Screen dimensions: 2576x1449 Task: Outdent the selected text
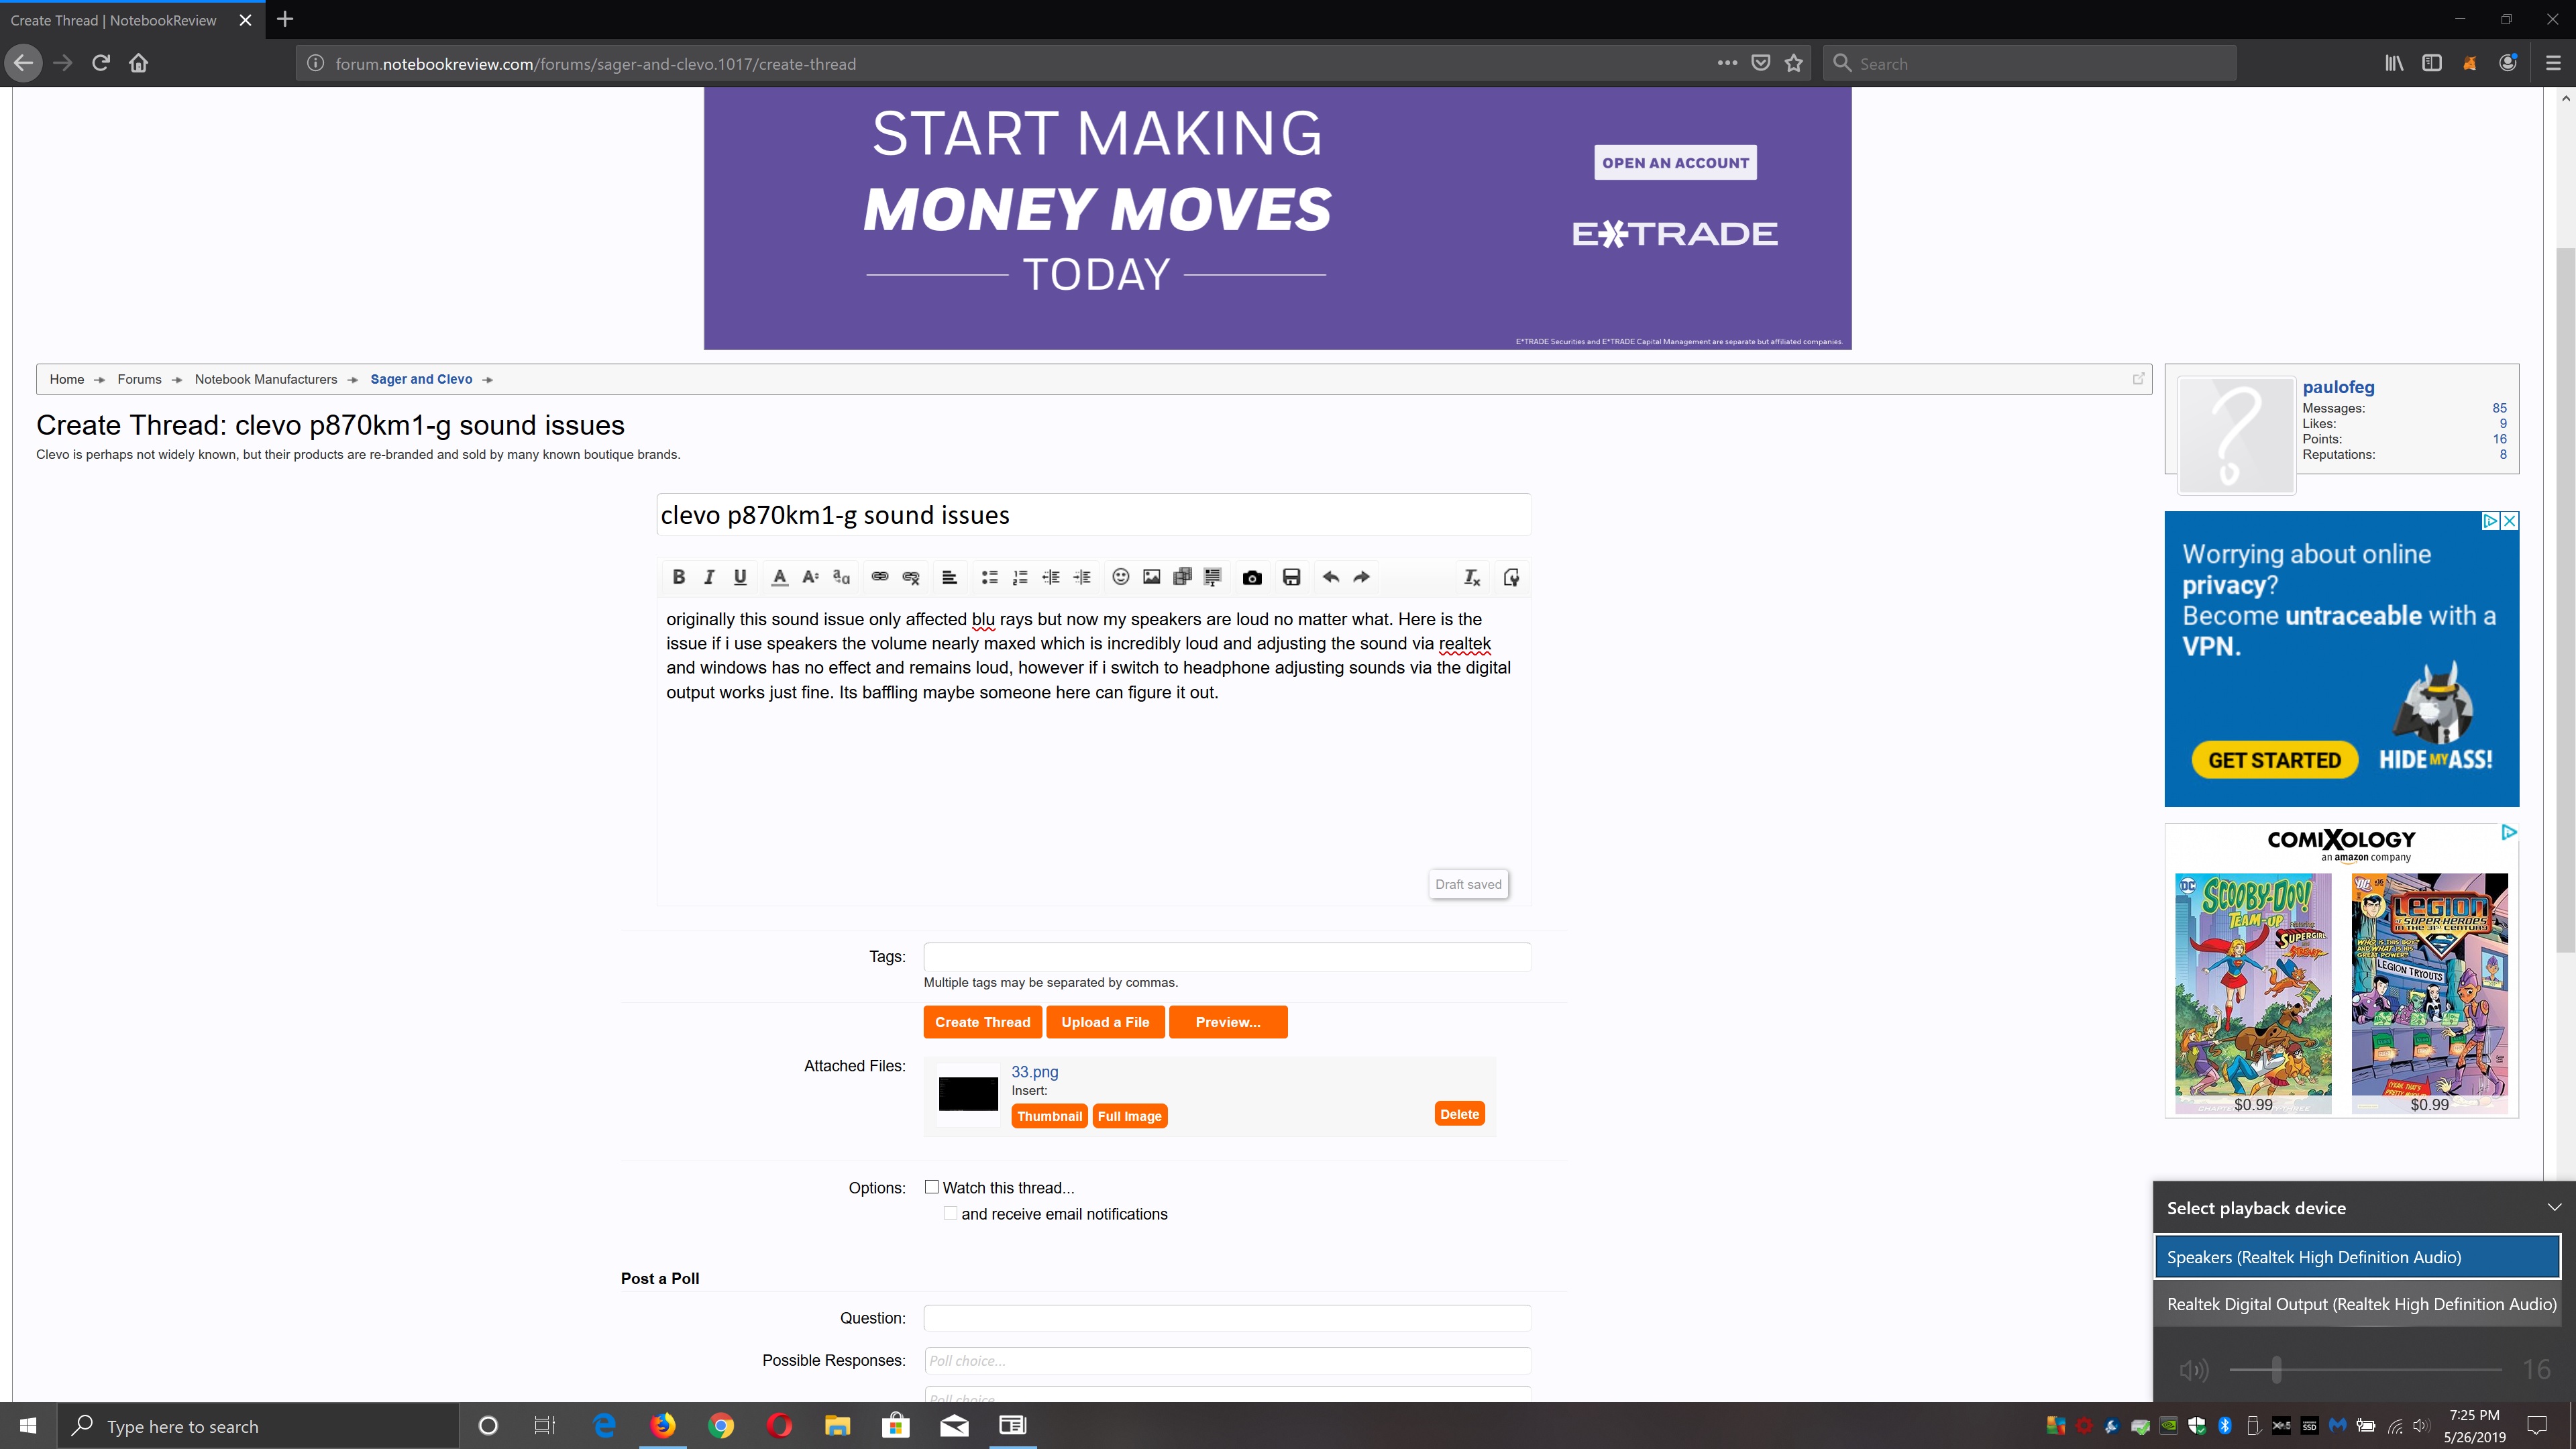pos(1051,577)
